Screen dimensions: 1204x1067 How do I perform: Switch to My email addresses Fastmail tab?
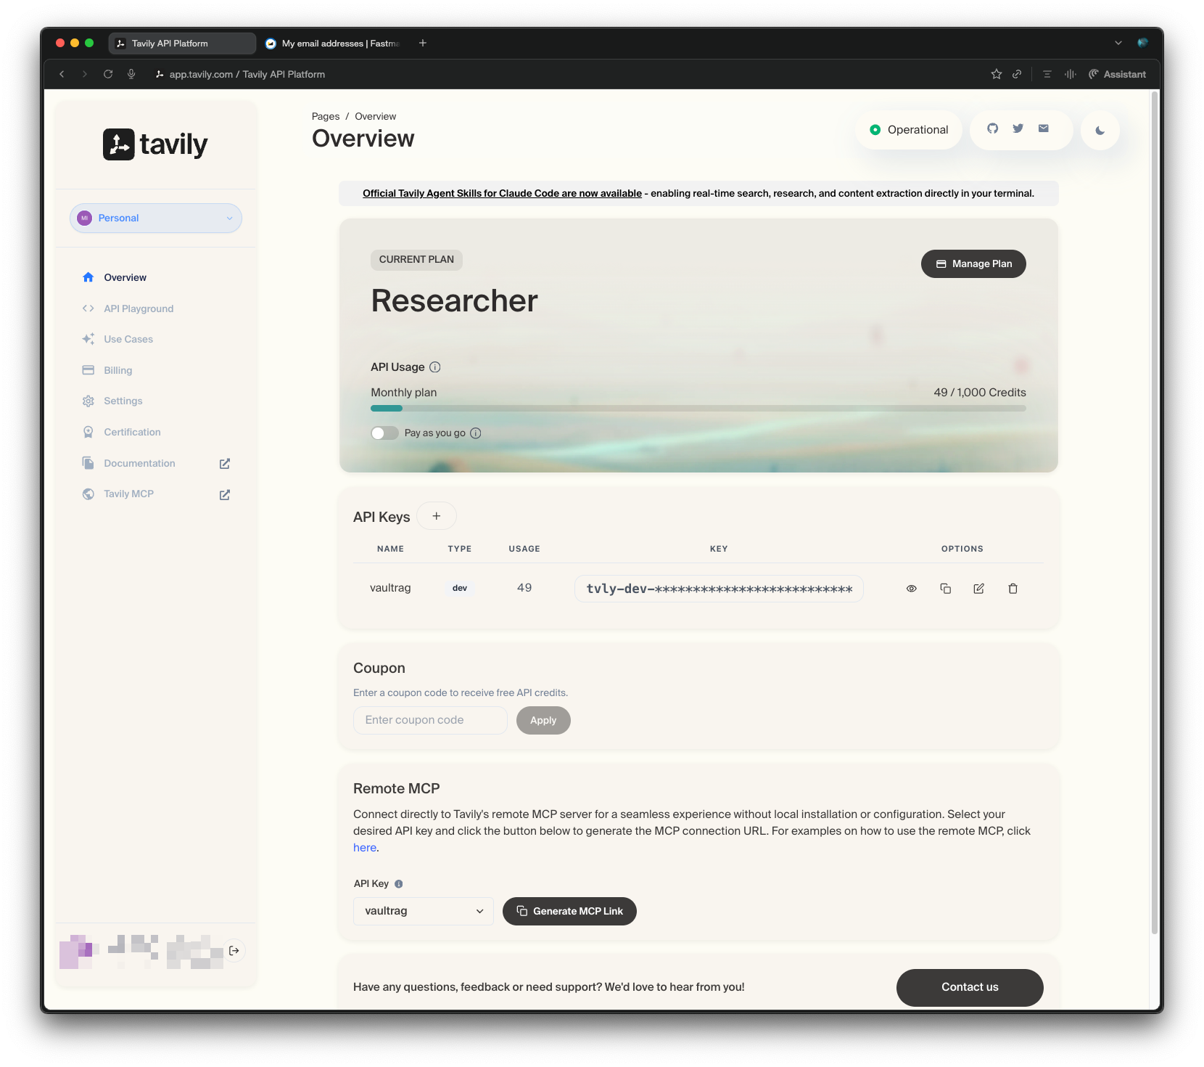(x=332, y=44)
